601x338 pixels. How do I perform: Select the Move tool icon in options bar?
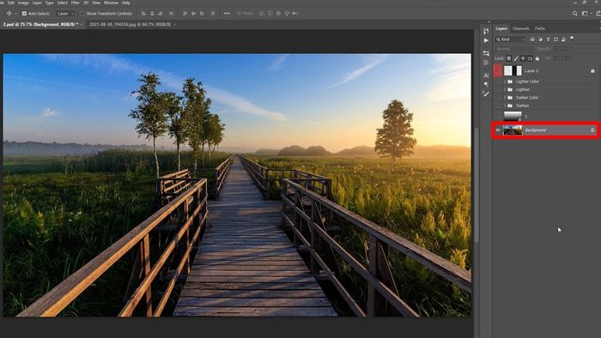click(x=9, y=14)
